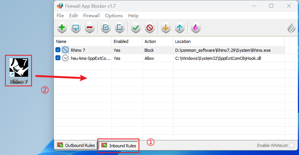Click the red minus Delete icon
The image size is (299, 155).
[x=90, y=28]
